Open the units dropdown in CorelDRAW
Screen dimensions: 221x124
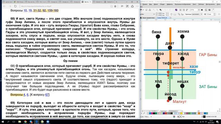pyautogui.click(x=201, y=14)
